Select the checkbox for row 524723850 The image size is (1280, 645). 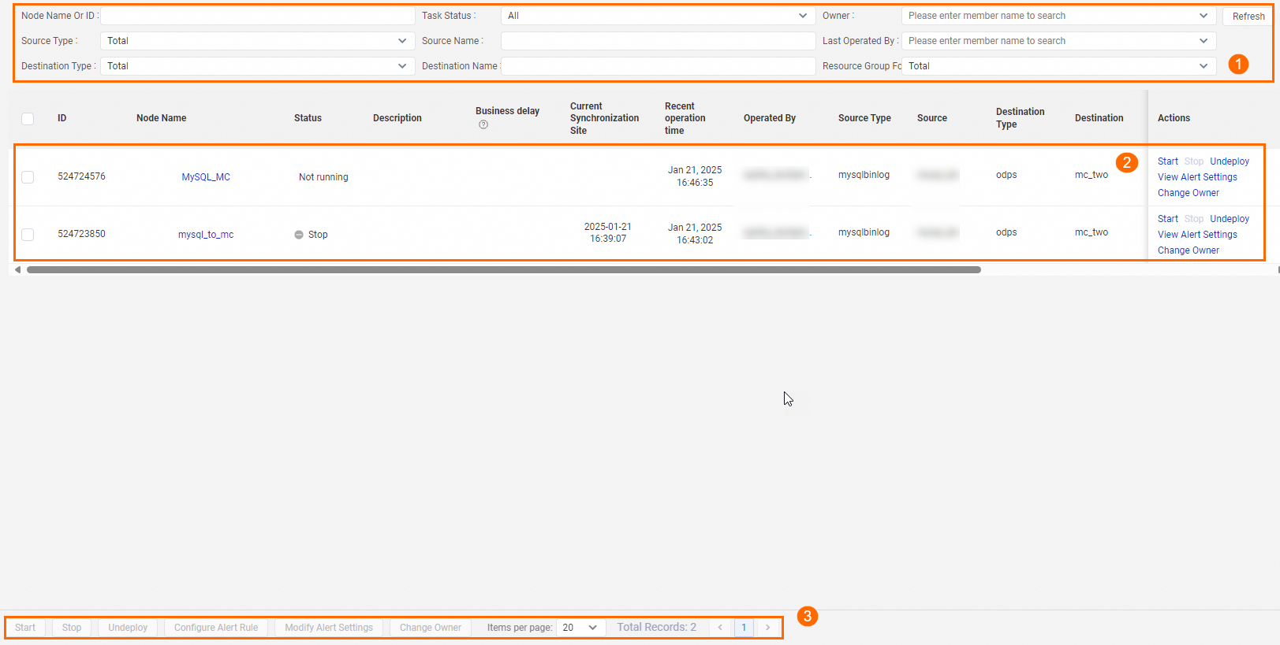pyautogui.click(x=28, y=235)
